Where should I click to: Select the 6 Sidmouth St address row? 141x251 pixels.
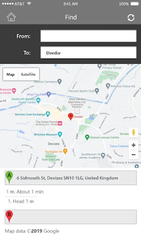pyautogui.click(x=71, y=178)
